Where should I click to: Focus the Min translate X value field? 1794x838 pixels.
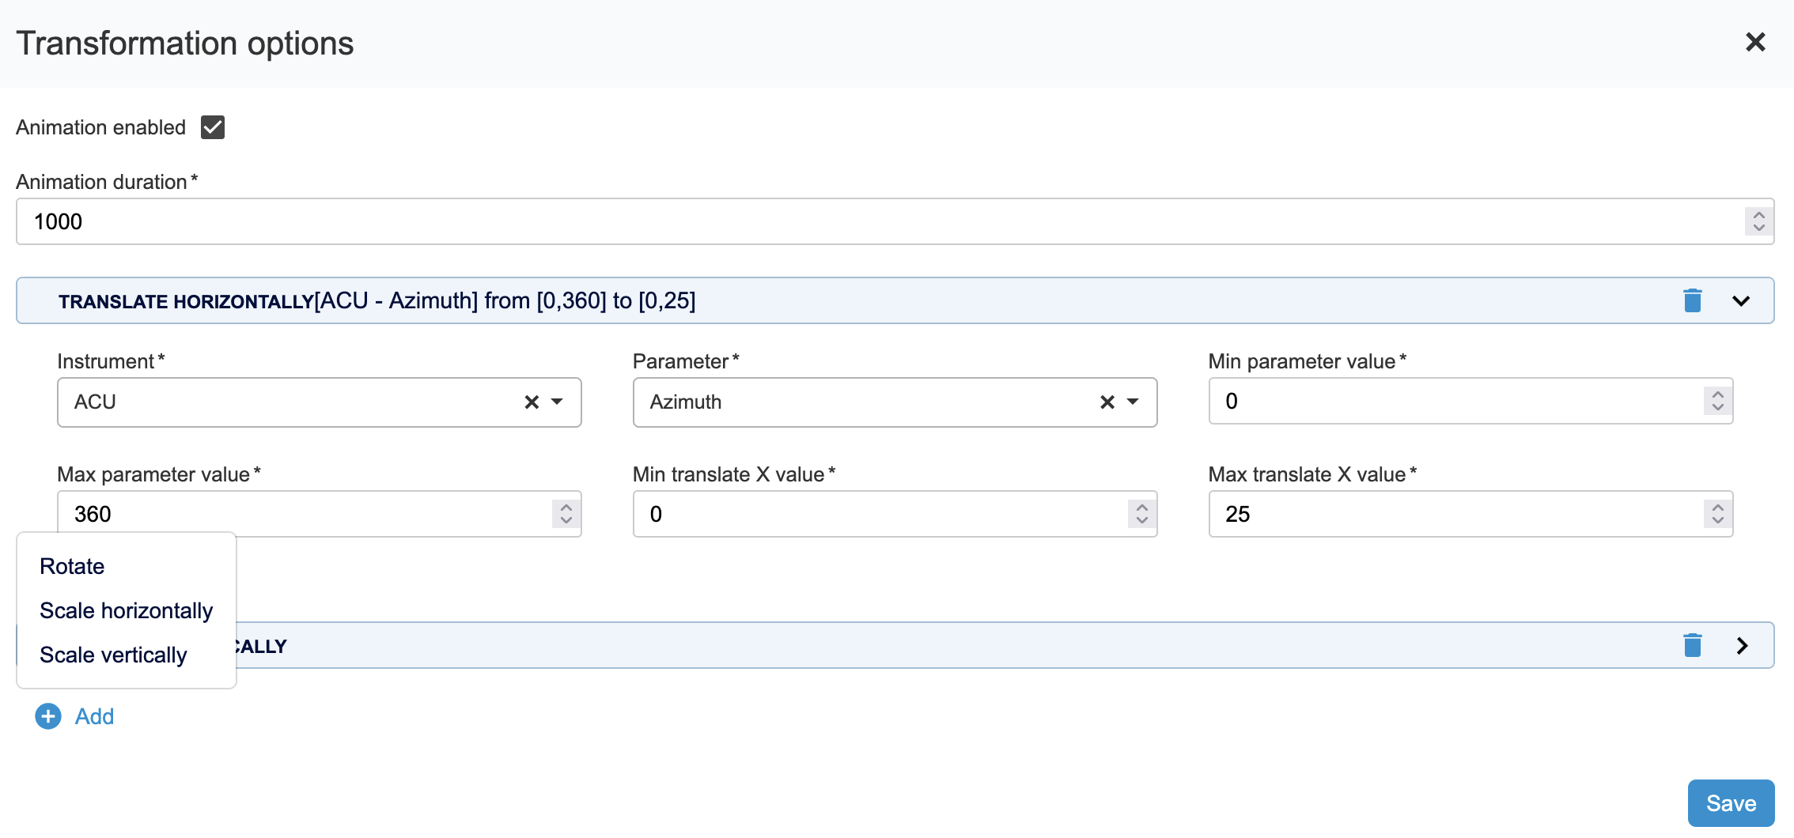(x=878, y=514)
